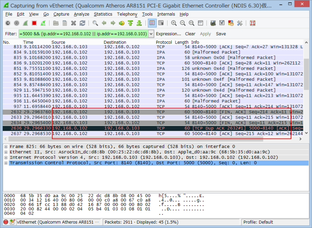Reset text to normal size
The height and width of the screenshot is (228, 312).
191,23
